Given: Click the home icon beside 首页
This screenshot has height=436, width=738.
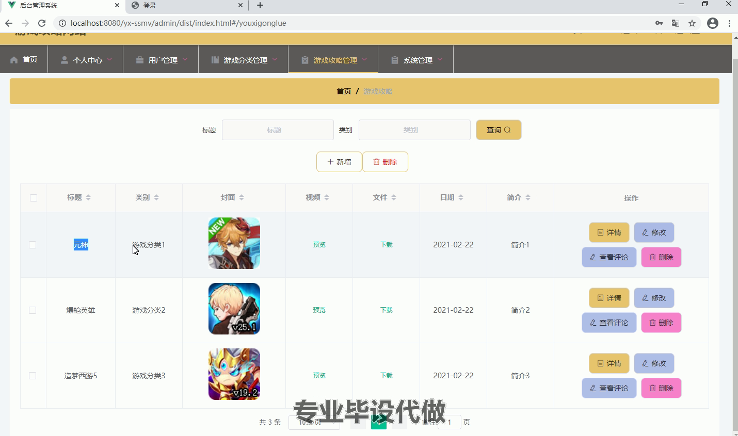Looking at the screenshot, I should click(x=14, y=60).
